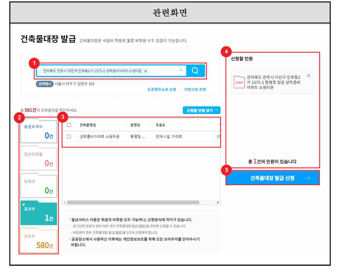Select the 다가구 category tab
This screenshot has width=344, height=272.
[x=39, y=186]
